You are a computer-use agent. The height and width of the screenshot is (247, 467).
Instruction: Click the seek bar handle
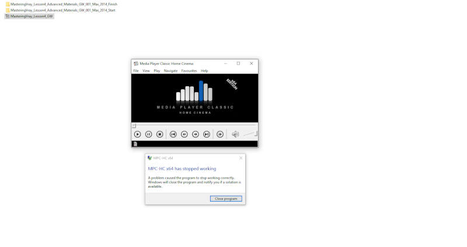134,126
